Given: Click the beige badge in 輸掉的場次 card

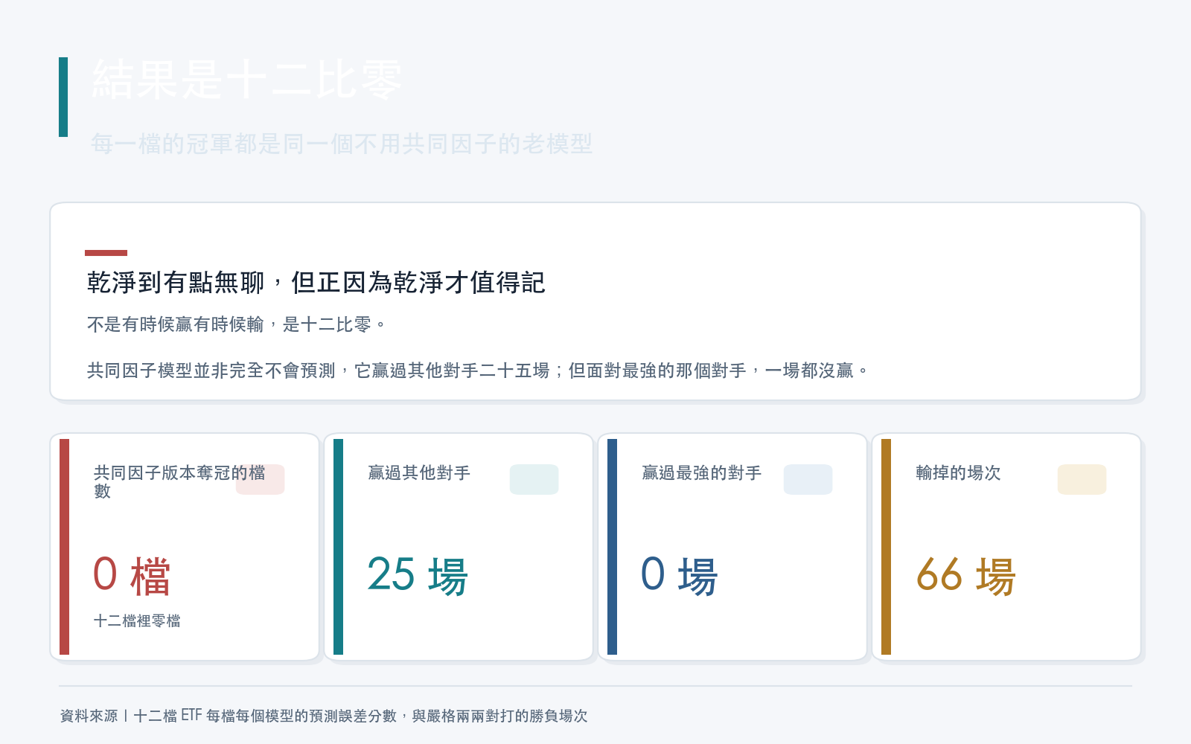Looking at the screenshot, I should pos(1082,479).
